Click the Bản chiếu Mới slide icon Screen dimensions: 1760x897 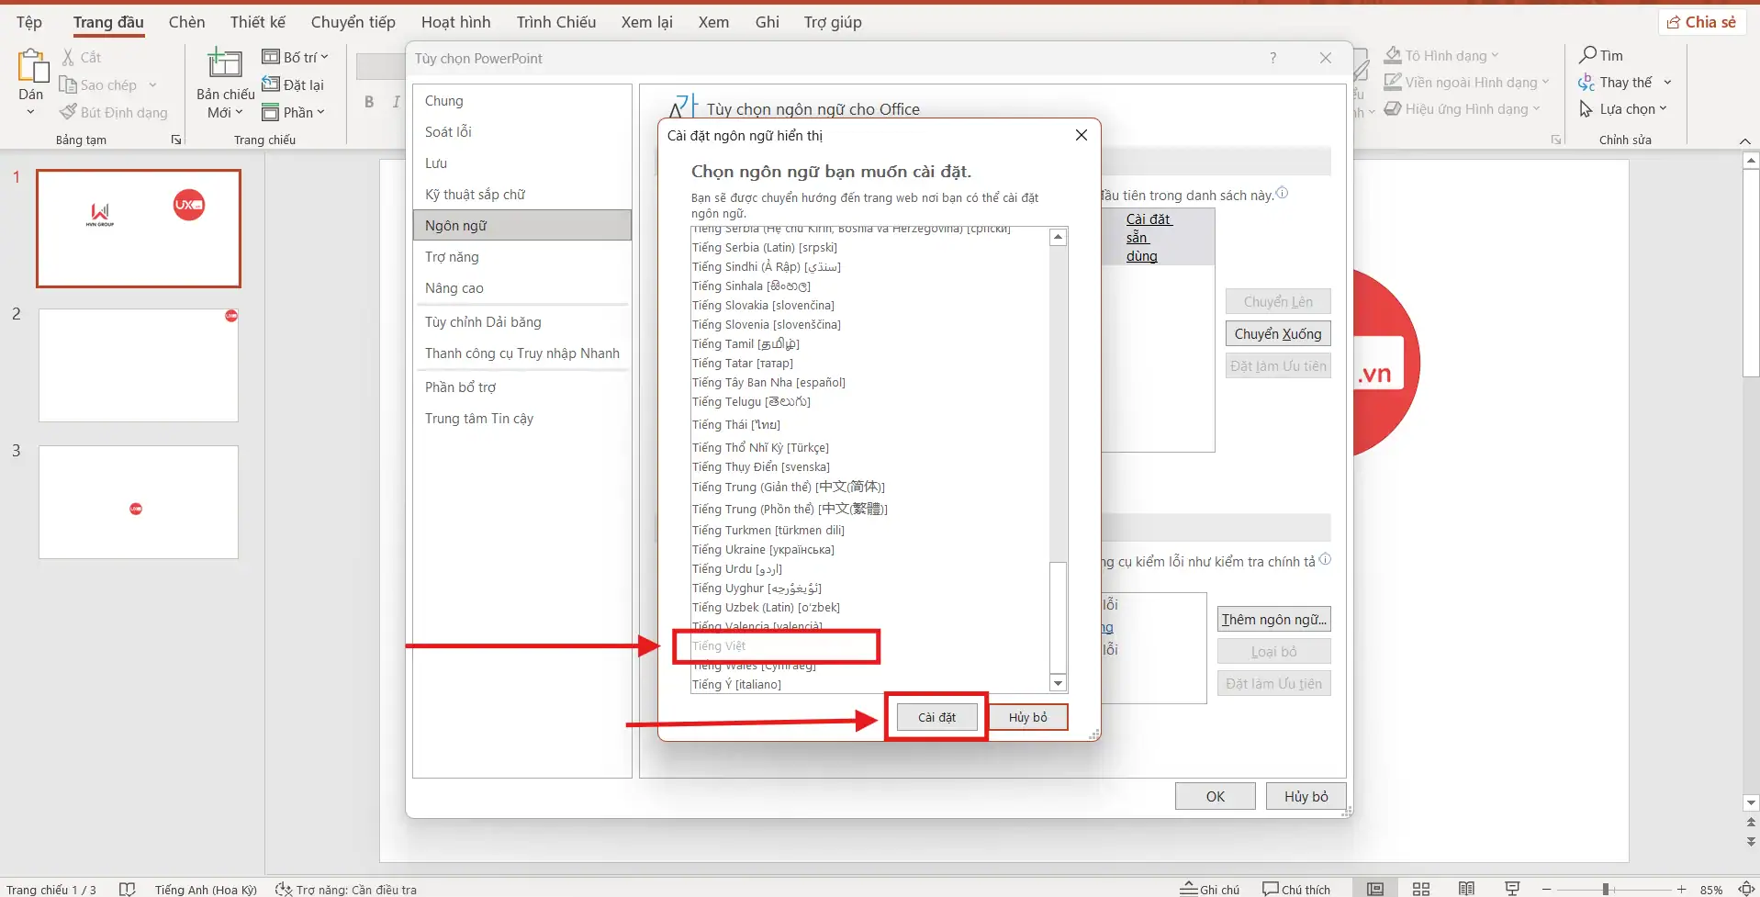pyautogui.click(x=225, y=64)
